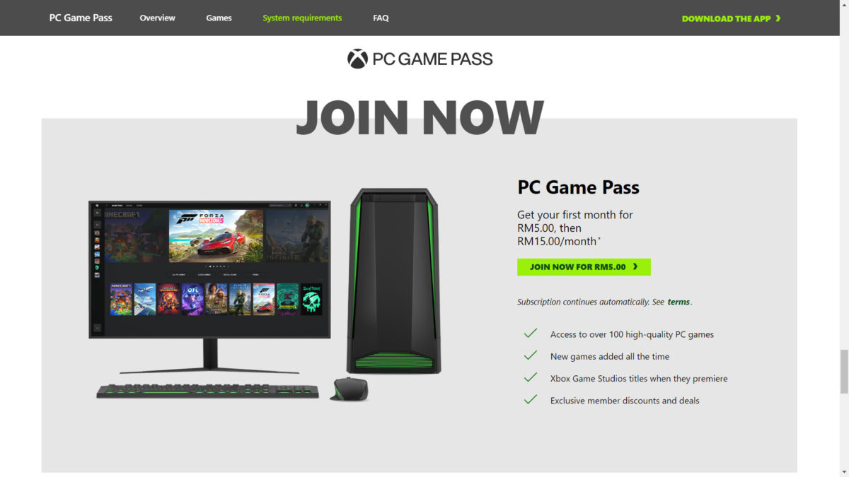Click the gaming mouse image
This screenshot has width=849, height=477.
click(x=349, y=389)
